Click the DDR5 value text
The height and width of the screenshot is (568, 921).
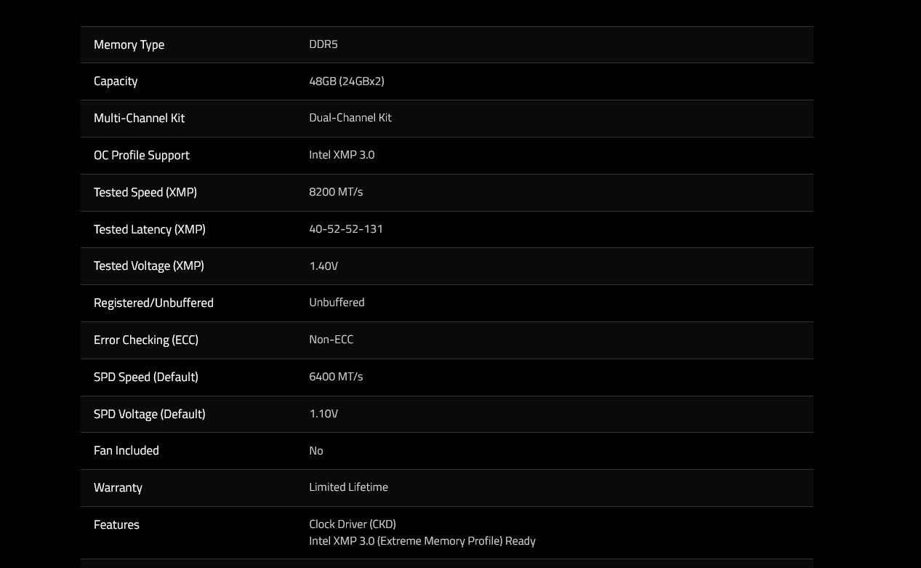pos(323,44)
